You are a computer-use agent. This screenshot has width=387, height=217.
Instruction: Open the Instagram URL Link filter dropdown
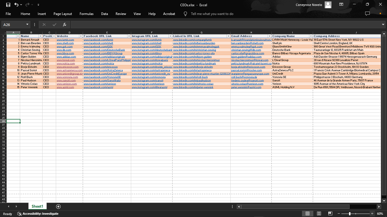pyautogui.click(x=170, y=36)
